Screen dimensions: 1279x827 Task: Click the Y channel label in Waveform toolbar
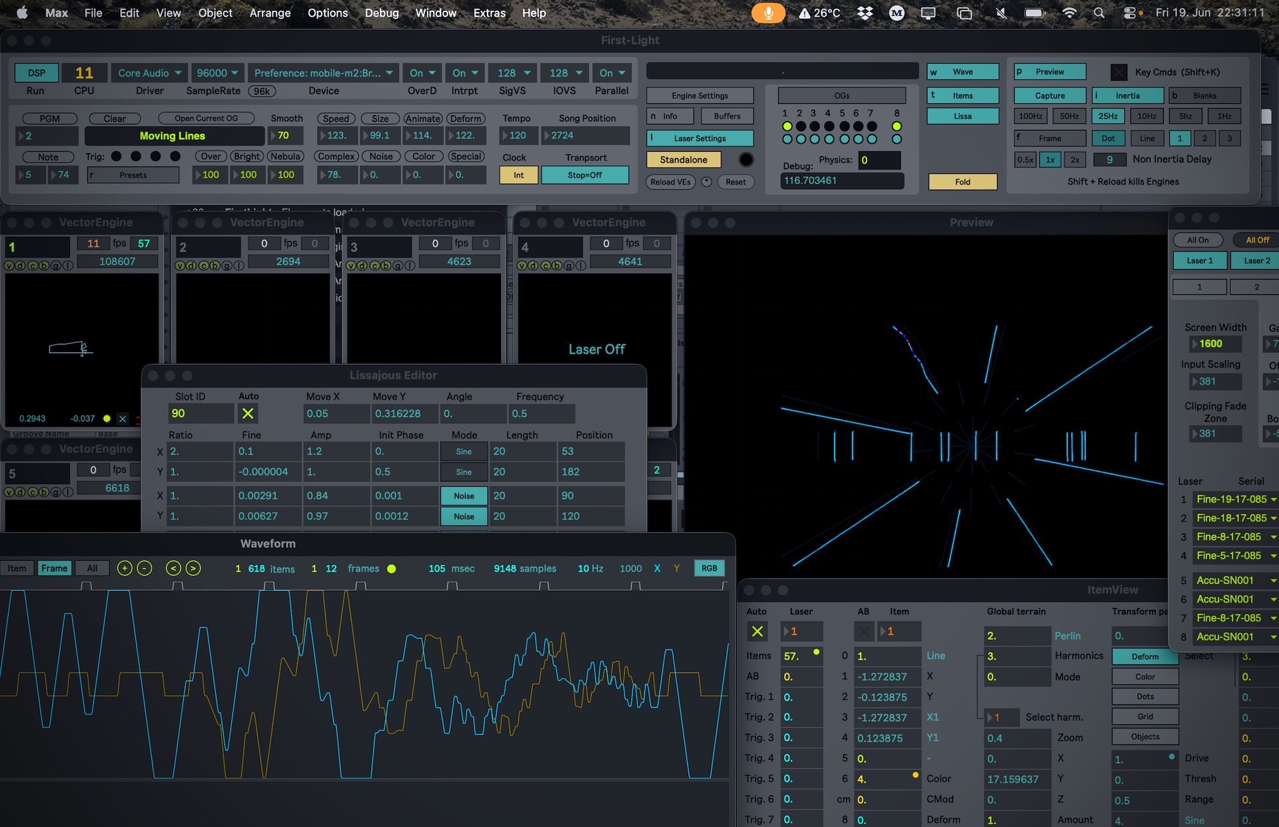coord(677,569)
